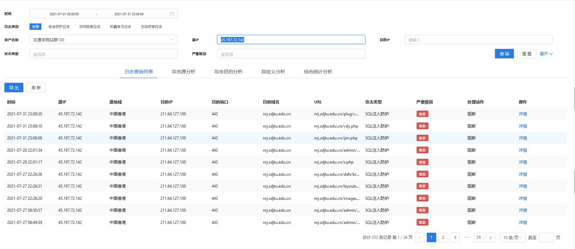Open 详情 for the 22:01:34 log row
The image size is (575, 249).
523,150
